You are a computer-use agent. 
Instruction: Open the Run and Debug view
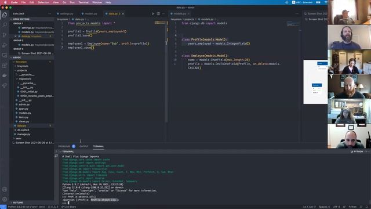pyautogui.click(x=5, y=45)
